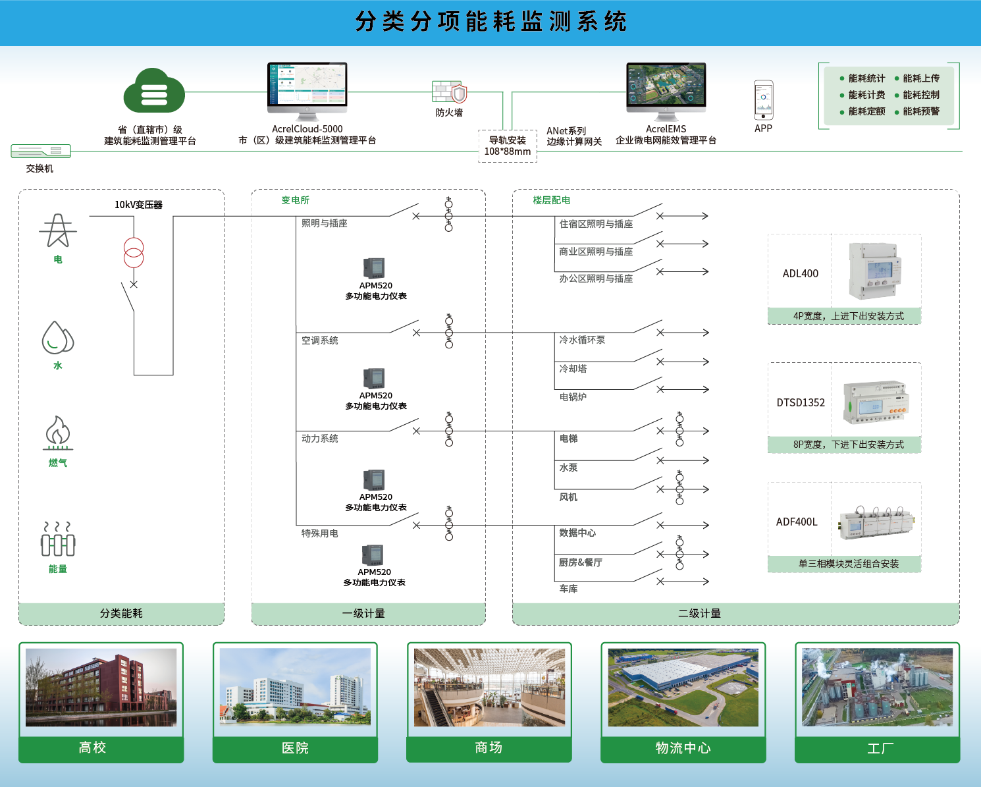Click the APP mobile phone icon
This screenshot has width=981, height=787.
[x=763, y=100]
